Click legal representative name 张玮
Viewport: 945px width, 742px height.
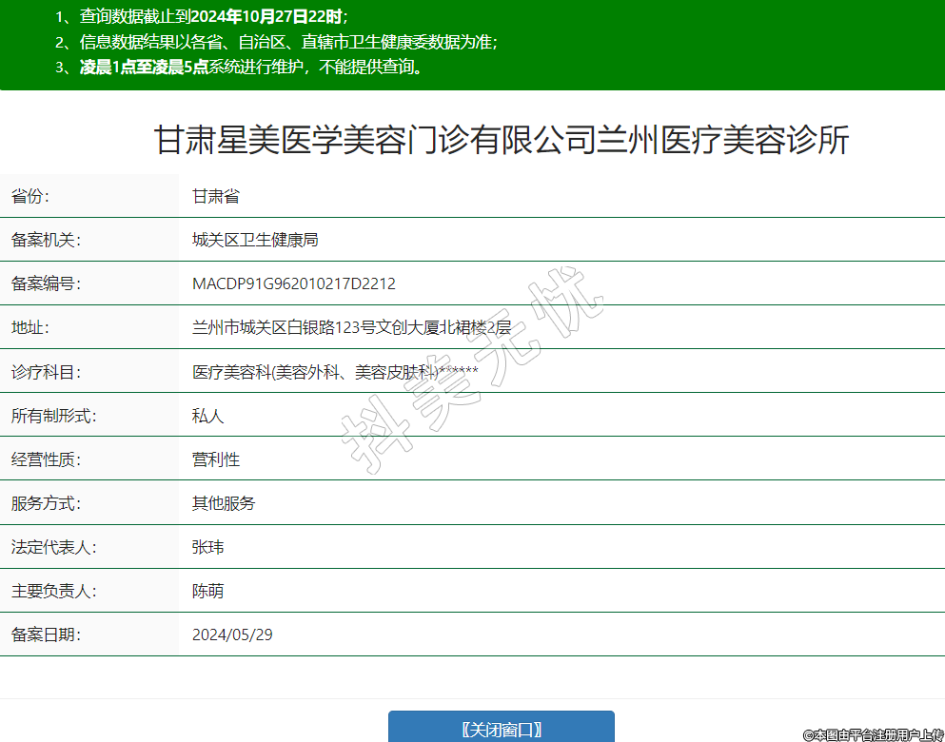click(207, 547)
